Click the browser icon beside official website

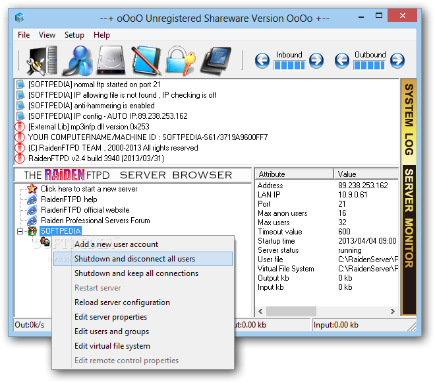[32, 210]
